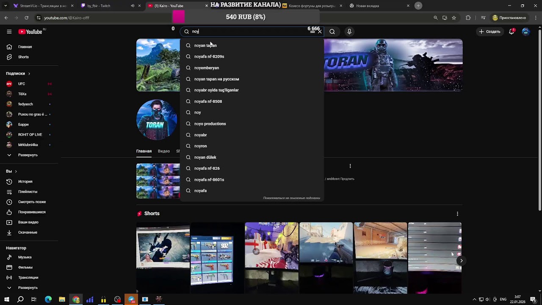Select suggestion 'noyabr'
Screen dimensions: 542x305
[x=252, y=135]
